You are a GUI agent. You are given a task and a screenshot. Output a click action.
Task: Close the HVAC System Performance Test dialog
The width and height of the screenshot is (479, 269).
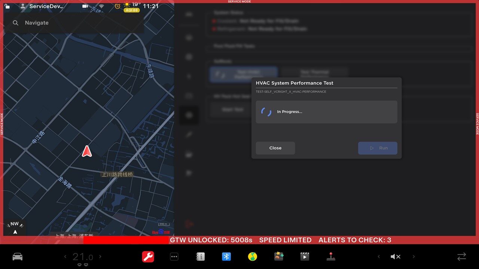[275, 148]
